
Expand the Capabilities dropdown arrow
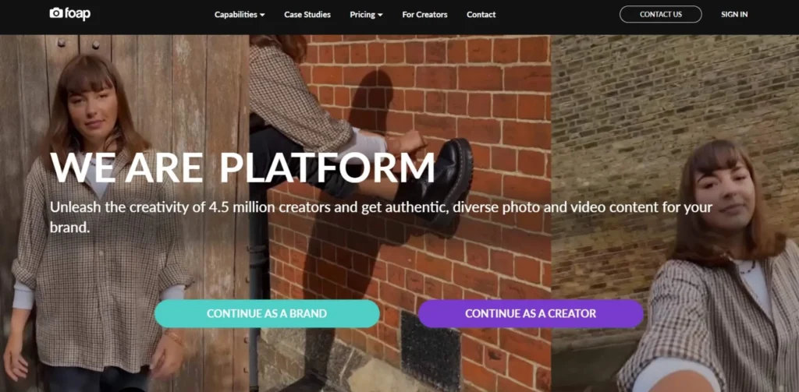click(262, 16)
